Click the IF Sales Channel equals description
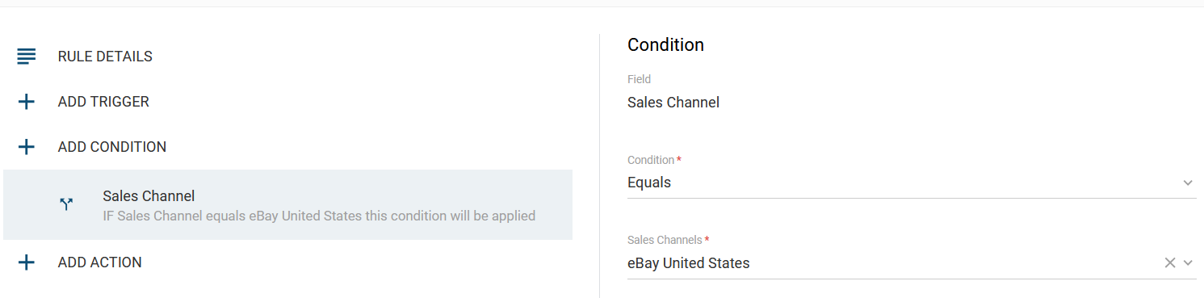The height and width of the screenshot is (298, 1204). point(319,216)
